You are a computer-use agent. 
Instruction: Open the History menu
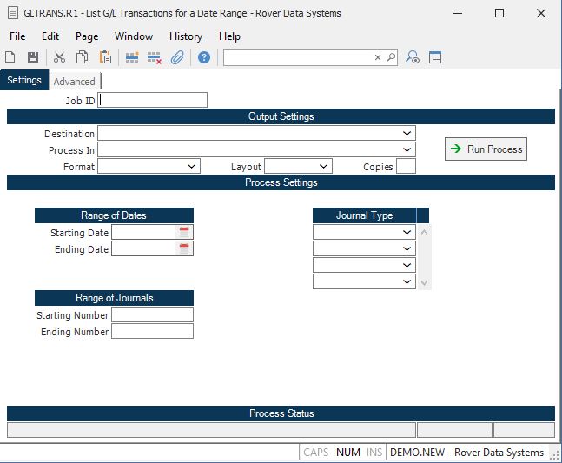186,36
